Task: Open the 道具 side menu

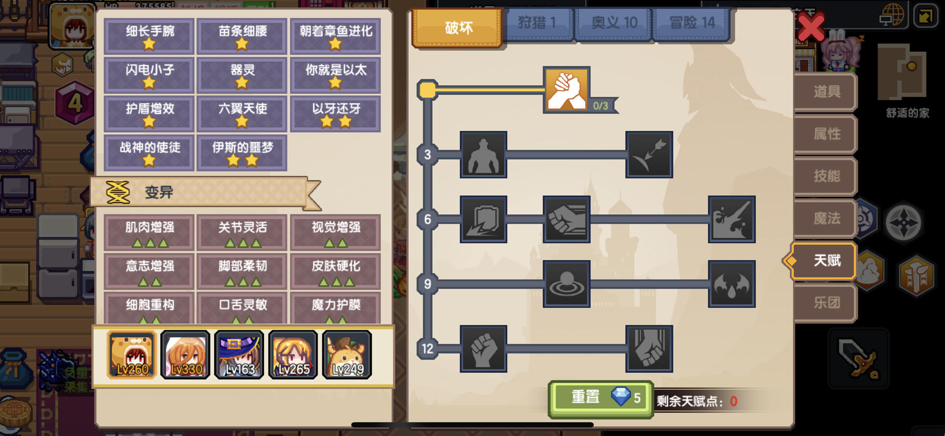Action: 826,92
